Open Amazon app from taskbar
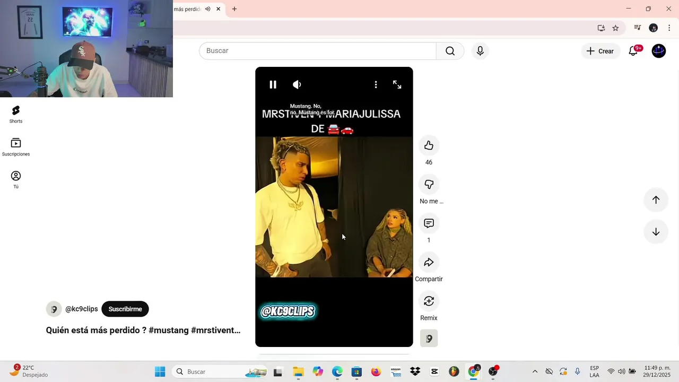 click(396, 372)
